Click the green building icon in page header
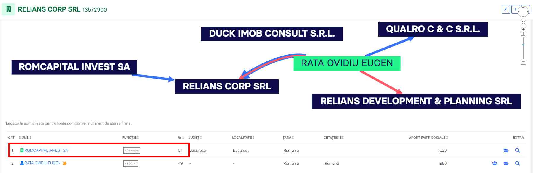The image size is (533, 173). (x=9, y=9)
